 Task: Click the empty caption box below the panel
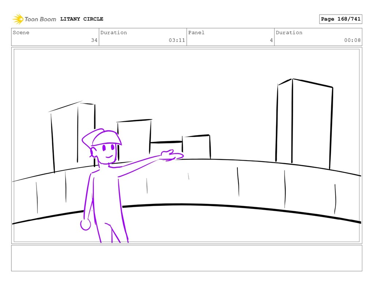187,258
